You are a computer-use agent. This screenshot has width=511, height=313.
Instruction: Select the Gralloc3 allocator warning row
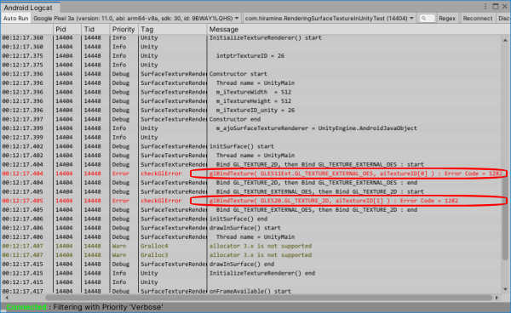tap(251, 255)
